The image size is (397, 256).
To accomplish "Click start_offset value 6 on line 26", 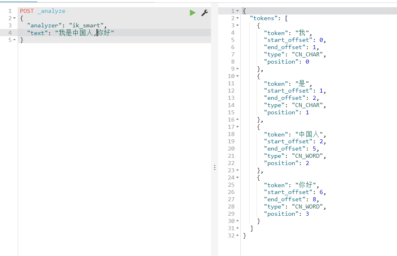I will 321,192.
